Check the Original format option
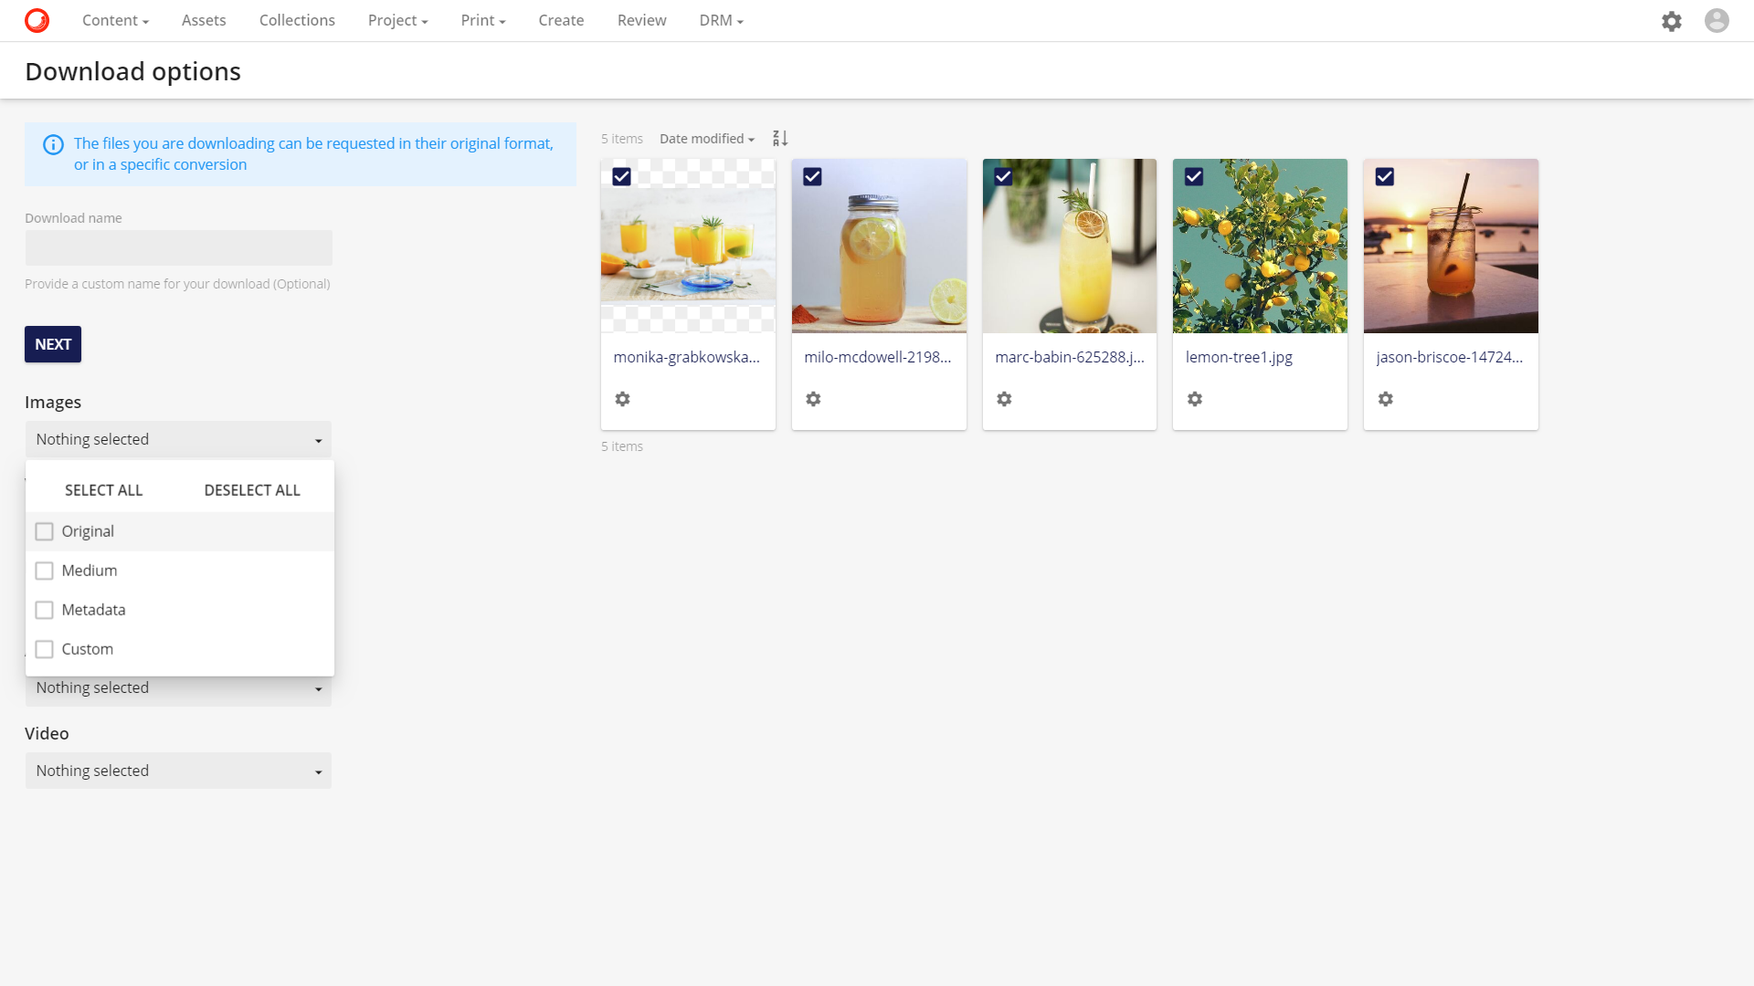 [45, 531]
